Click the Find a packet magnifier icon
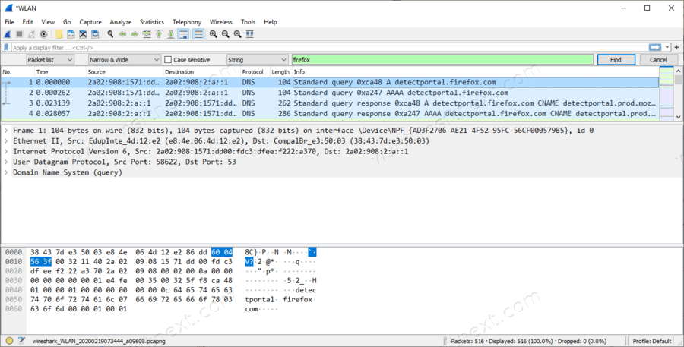Viewport: 684px width, 347px height. click(x=110, y=34)
